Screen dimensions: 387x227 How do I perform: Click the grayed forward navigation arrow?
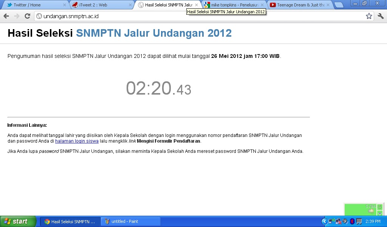(x=17, y=16)
